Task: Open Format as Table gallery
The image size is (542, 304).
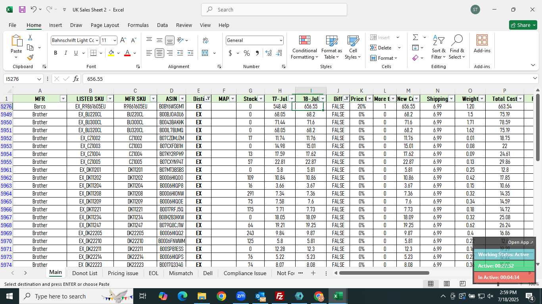Action: click(x=331, y=47)
